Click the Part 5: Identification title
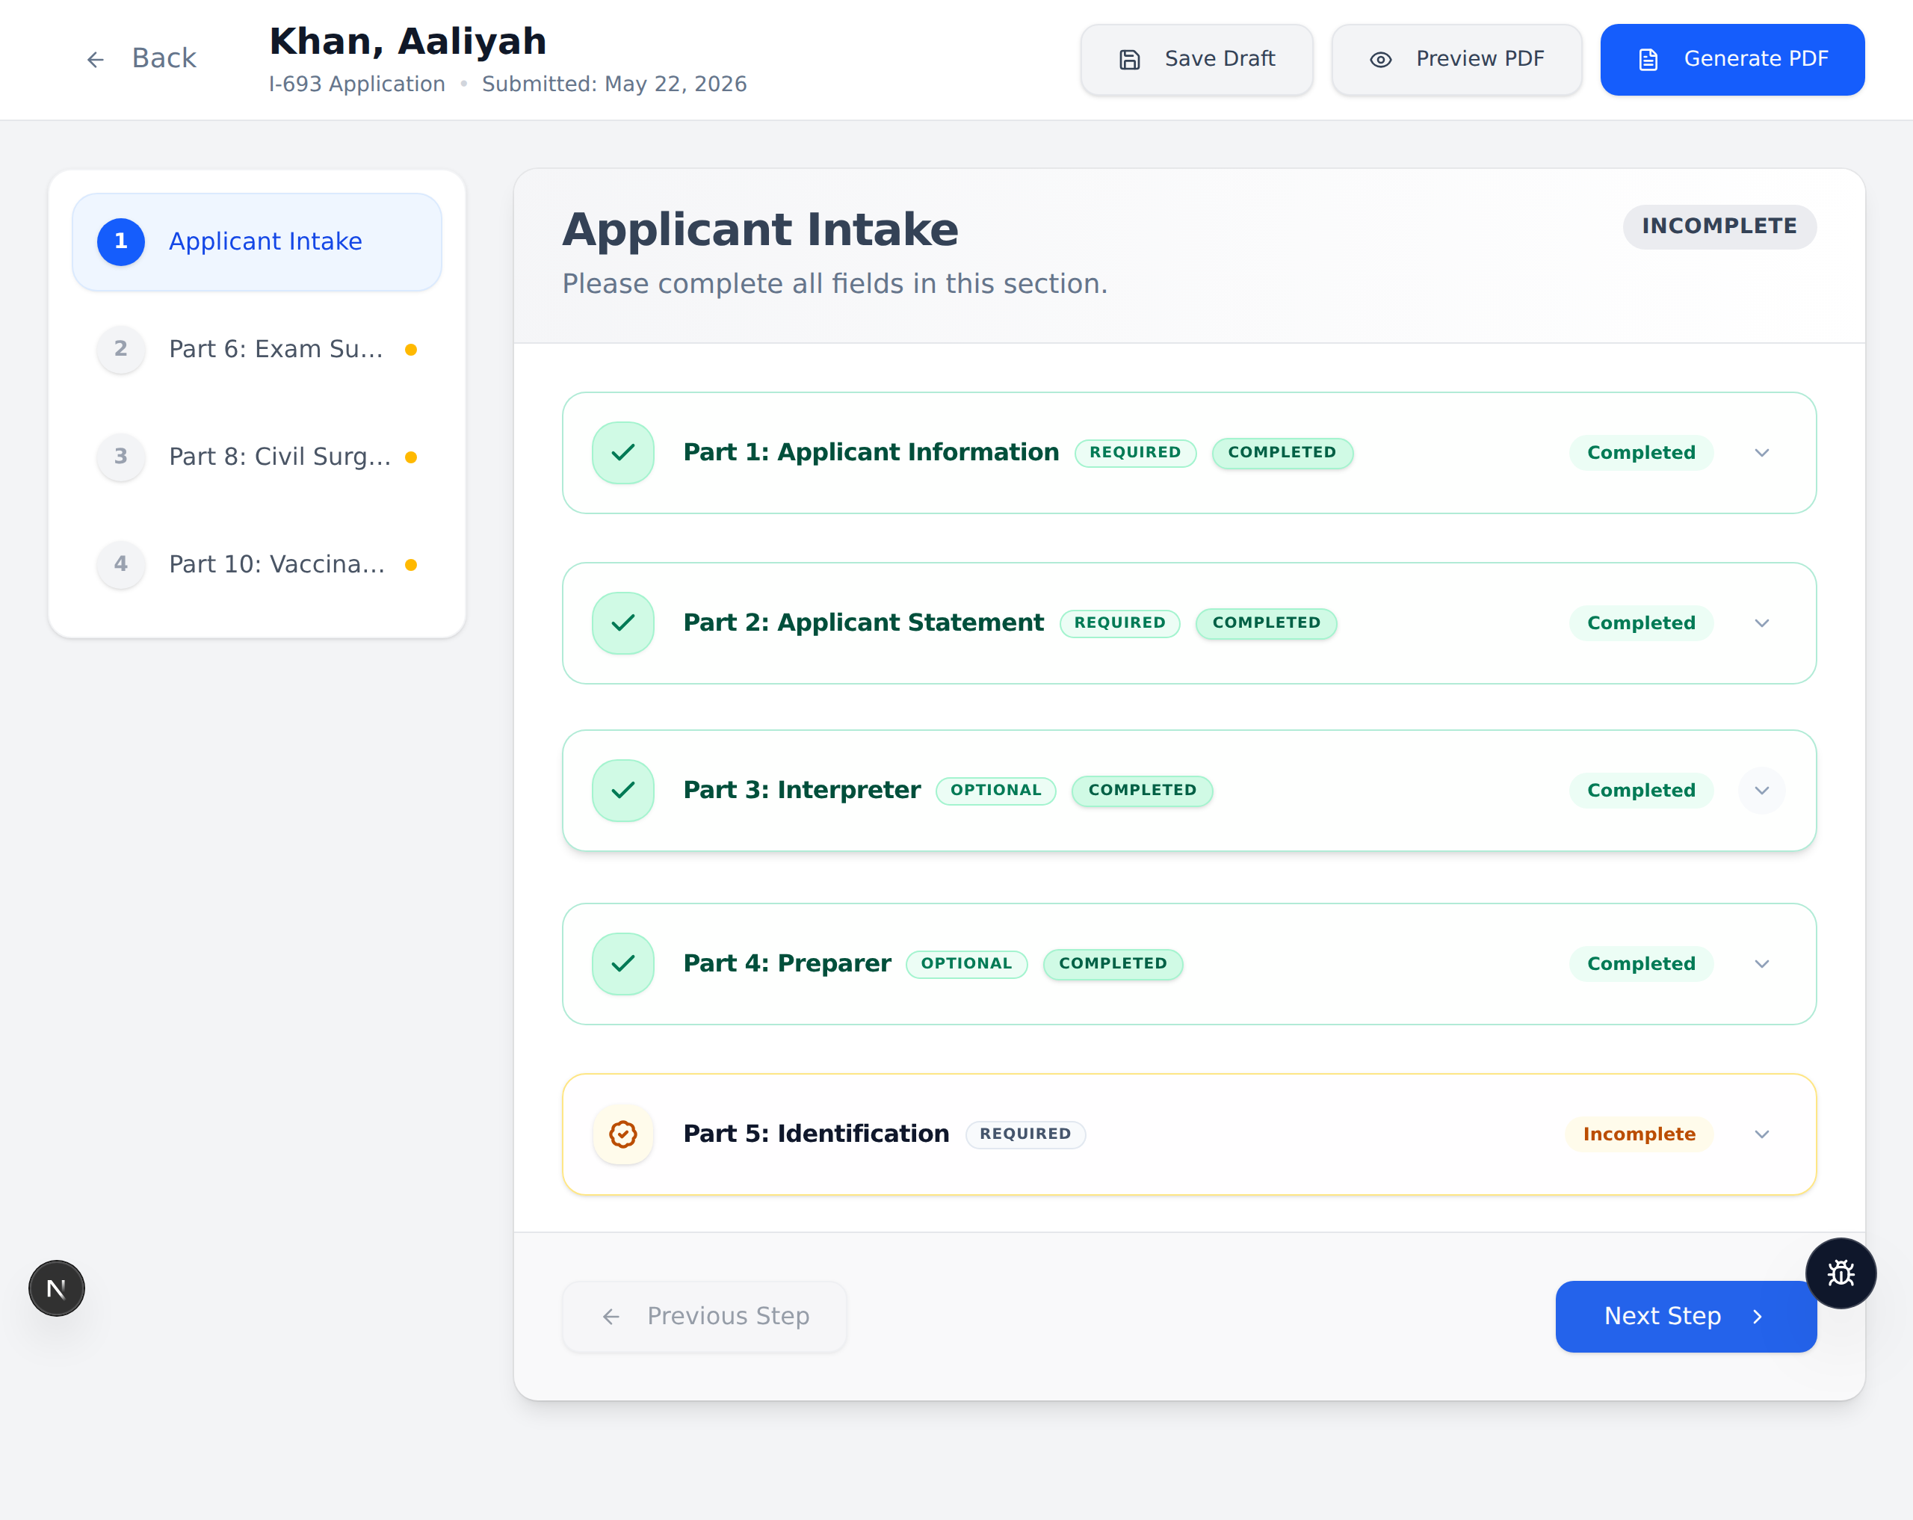 [x=815, y=1134]
